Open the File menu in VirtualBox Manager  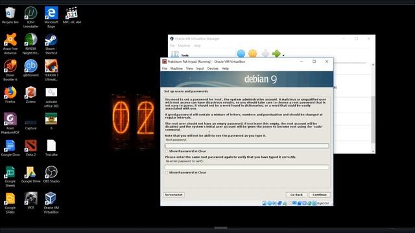(172, 46)
